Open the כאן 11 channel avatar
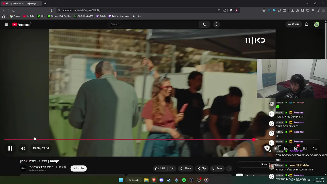 pyautogui.click(x=23, y=168)
